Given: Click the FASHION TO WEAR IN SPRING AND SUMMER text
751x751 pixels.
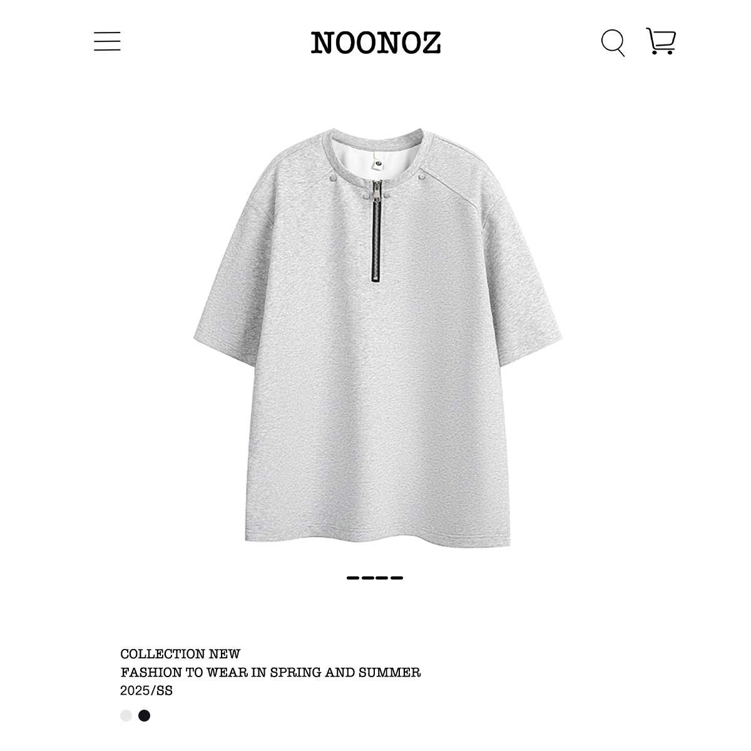Looking at the screenshot, I should coord(270,673).
